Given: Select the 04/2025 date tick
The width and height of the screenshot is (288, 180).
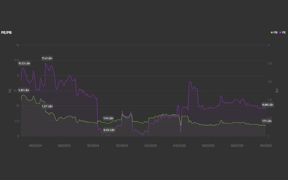Looking at the screenshot, I should [179, 146].
